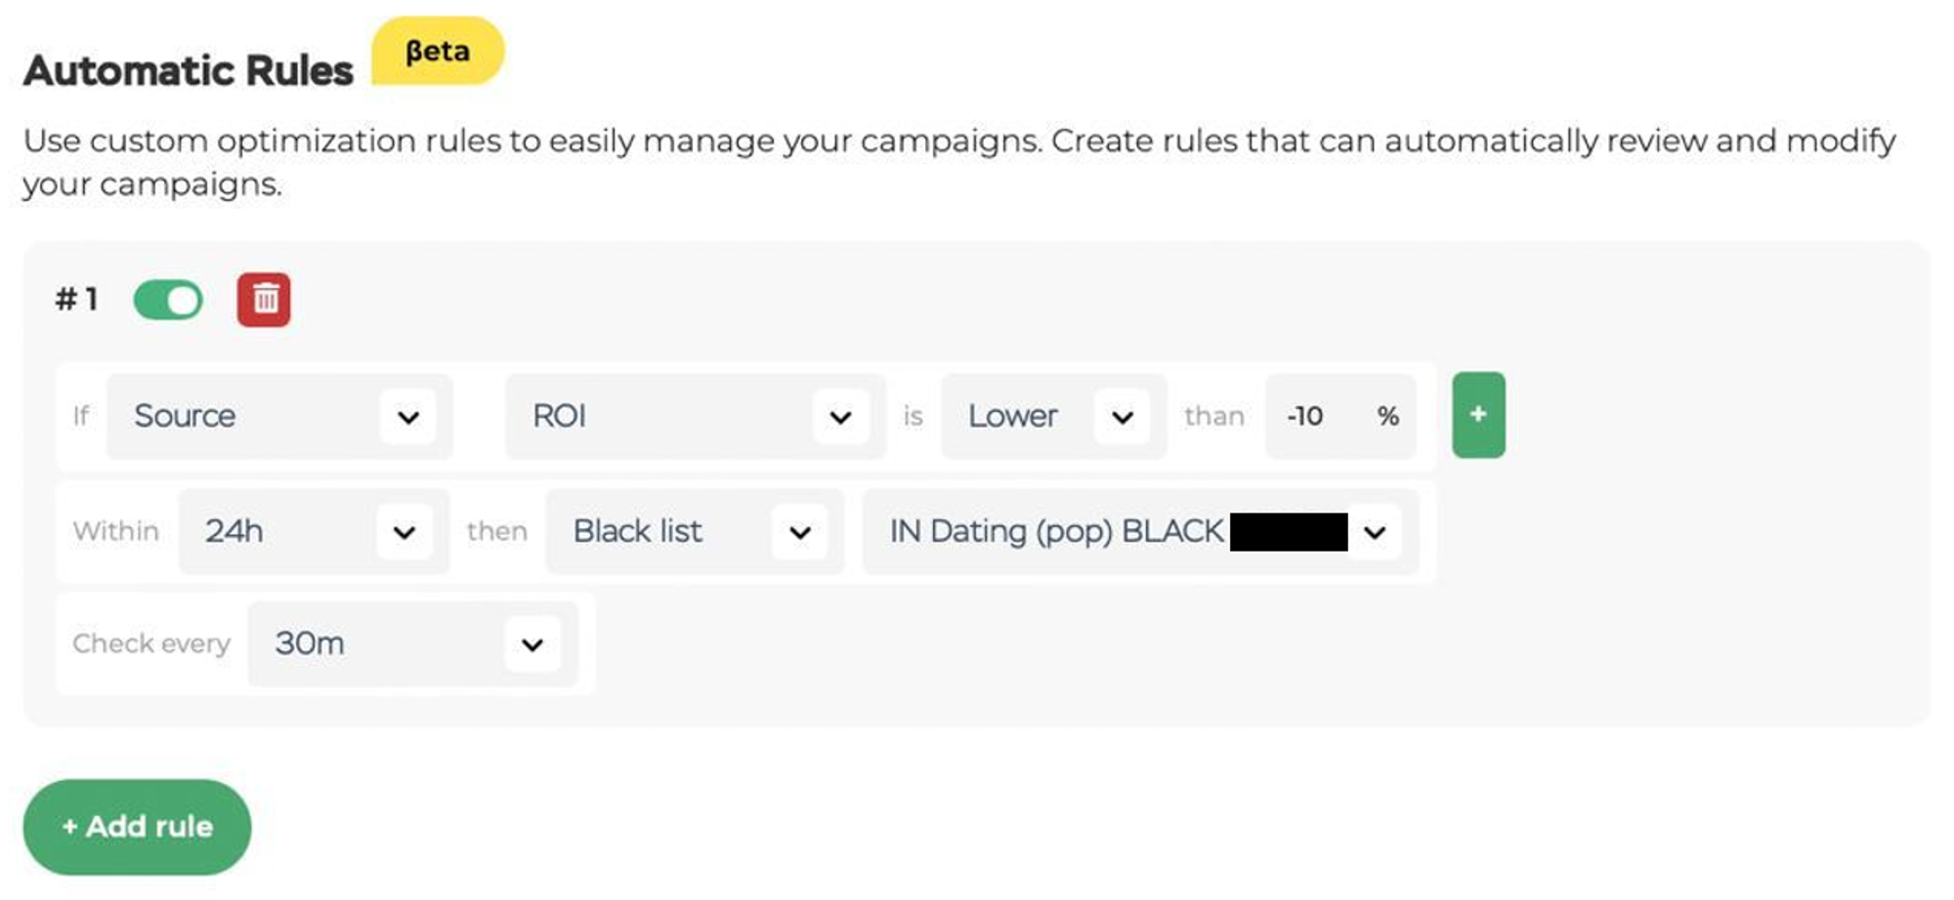Screen dimensions: 1954x900
Task: Click the + Add rule button
Action: point(137,827)
